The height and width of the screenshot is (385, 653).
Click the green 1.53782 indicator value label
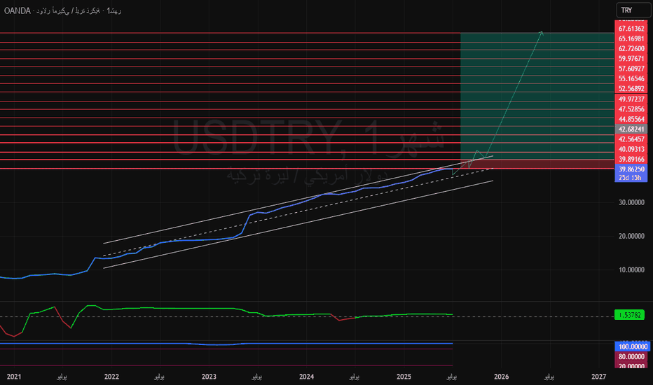click(629, 315)
